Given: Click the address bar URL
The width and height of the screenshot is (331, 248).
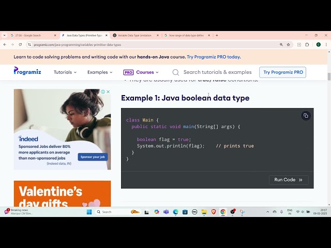Looking at the screenshot, I should (78, 45).
